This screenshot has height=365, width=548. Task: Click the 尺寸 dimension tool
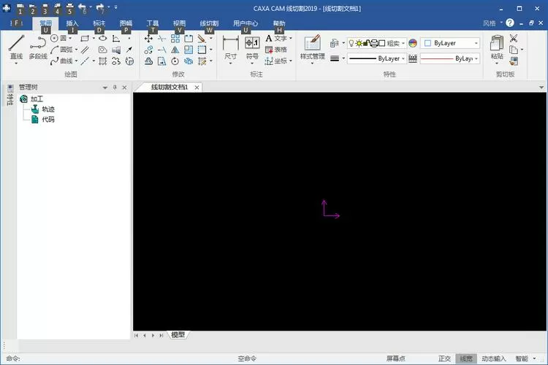tap(231, 47)
